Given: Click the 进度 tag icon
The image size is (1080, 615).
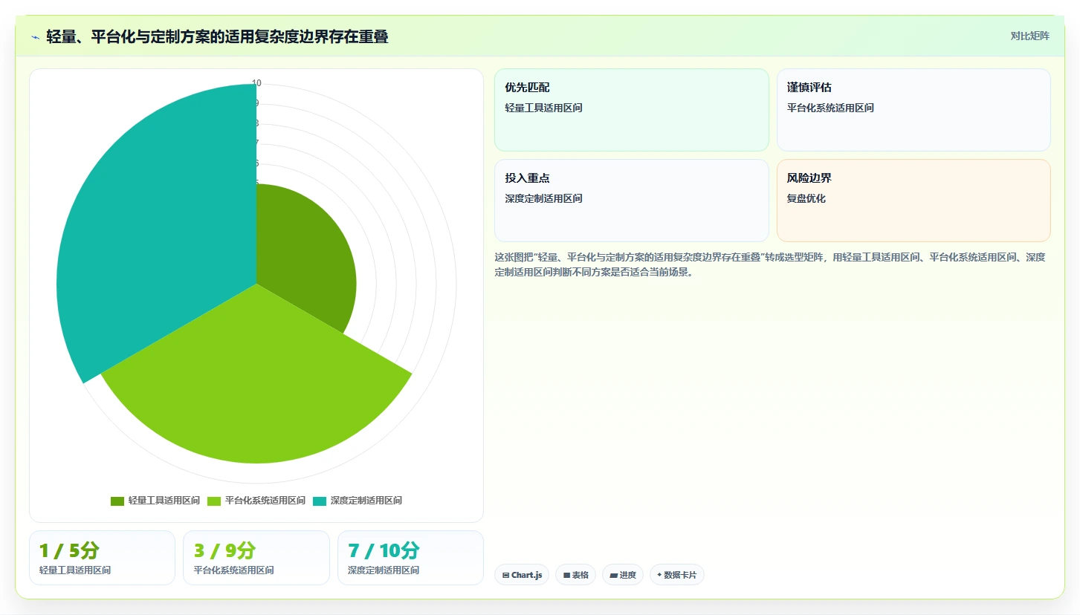Looking at the screenshot, I should [614, 575].
